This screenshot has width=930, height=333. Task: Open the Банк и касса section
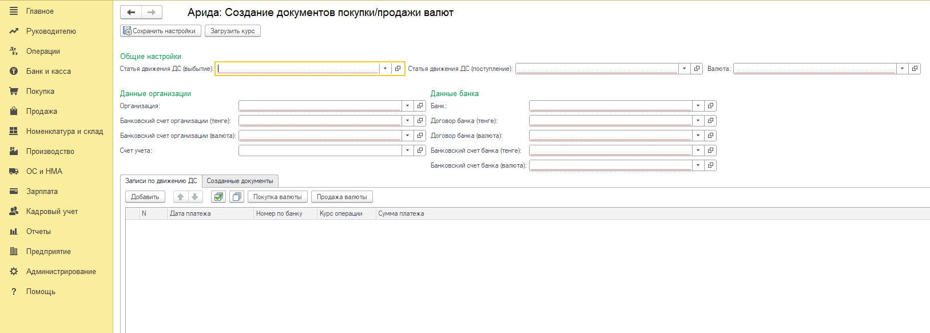coord(48,72)
